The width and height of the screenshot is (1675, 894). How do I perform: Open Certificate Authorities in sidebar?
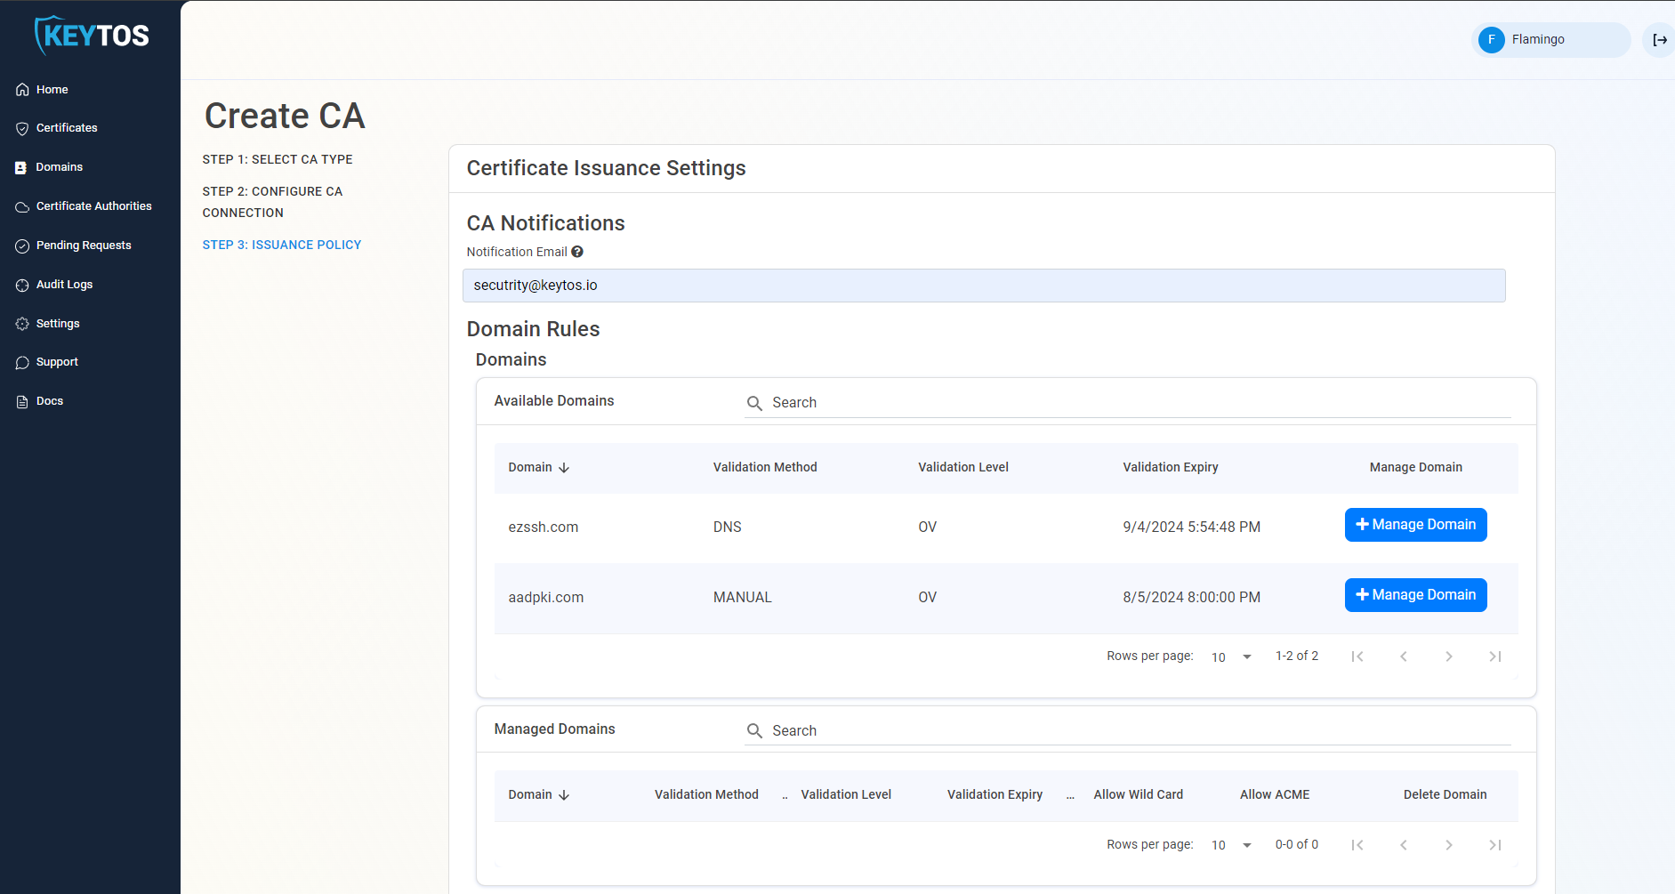(94, 206)
